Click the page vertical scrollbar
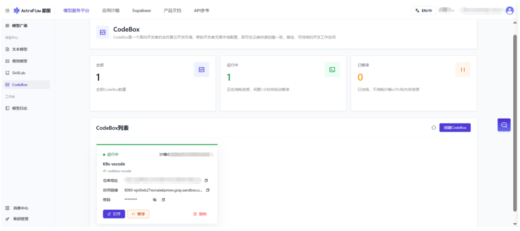 (x=515, y=122)
